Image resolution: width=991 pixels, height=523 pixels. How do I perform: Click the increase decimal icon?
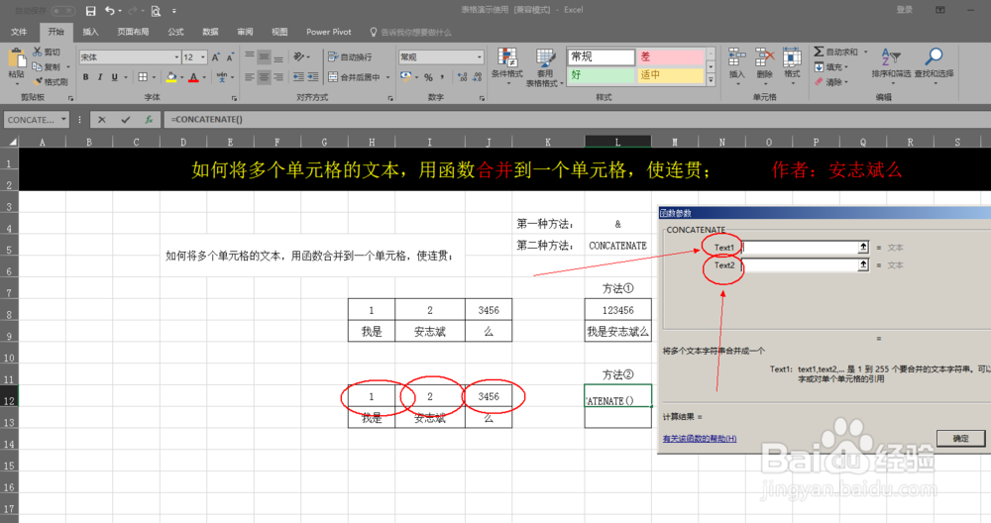(463, 77)
